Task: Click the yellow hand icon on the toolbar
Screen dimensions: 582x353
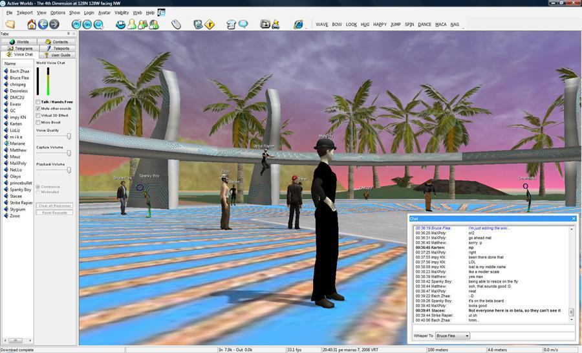Action: (10, 25)
